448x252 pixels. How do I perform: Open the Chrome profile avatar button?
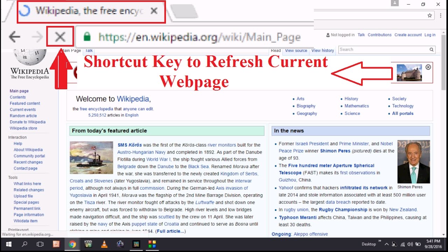click(395, 3)
